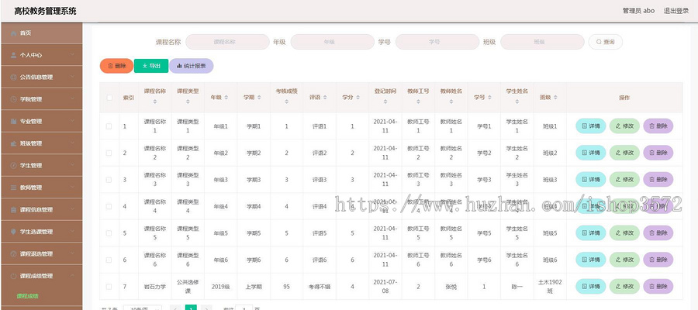Check the checkbox for row 7 岩石力学
This screenshot has height=310, width=698.
pos(109,287)
